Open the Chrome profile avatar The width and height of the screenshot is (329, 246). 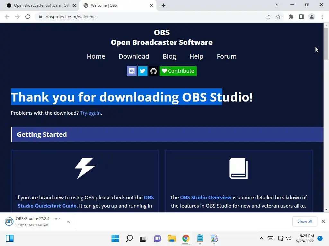(312, 17)
